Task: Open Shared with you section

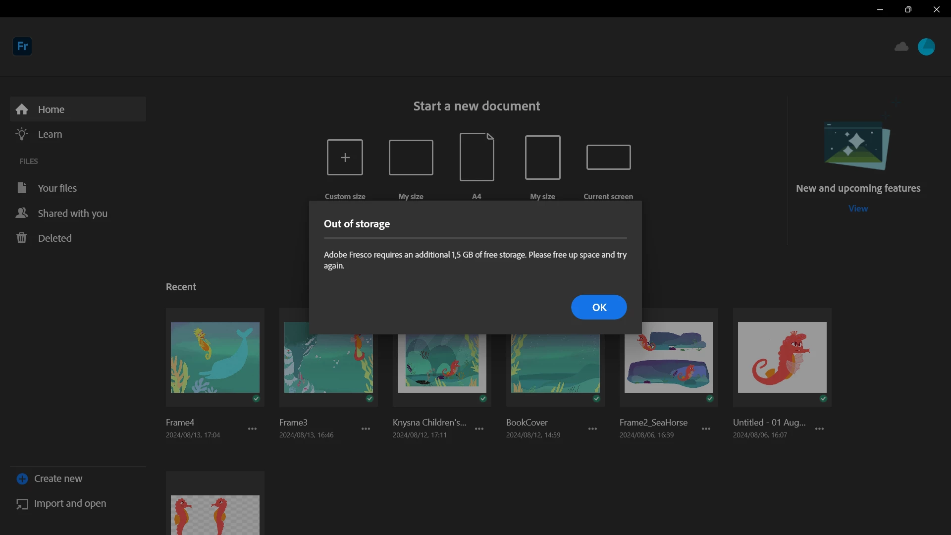Action: coord(72,214)
